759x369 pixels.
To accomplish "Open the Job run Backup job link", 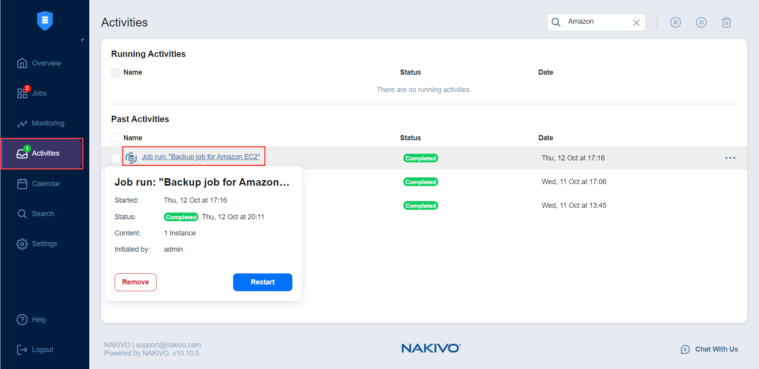I will pyautogui.click(x=201, y=157).
